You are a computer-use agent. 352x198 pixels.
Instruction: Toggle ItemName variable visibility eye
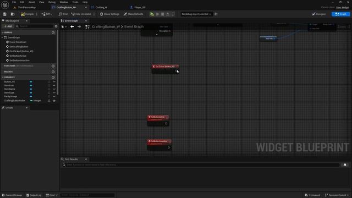pos(54,89)
